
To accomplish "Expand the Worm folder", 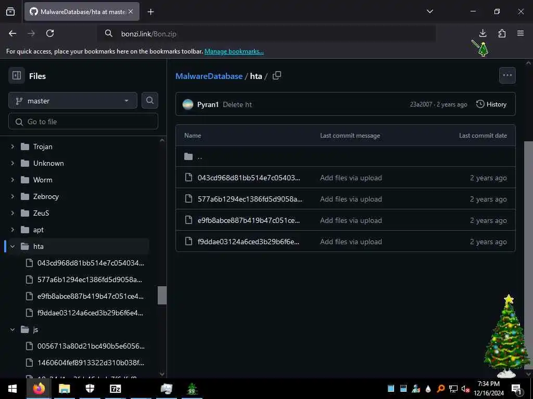I will (12, 180).
